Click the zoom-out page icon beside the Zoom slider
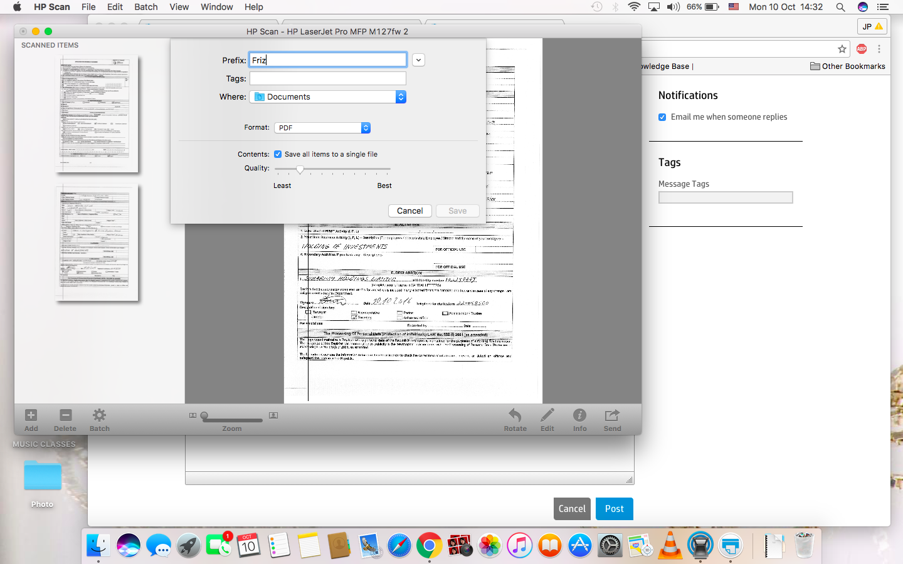 coord(193,415)
